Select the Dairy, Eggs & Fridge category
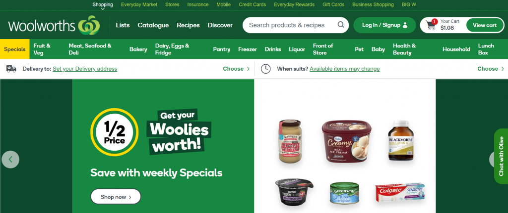 point(172,49)
